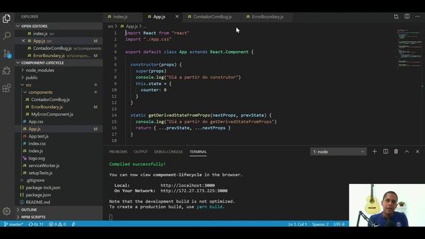This screenshot has width=425, height=239.
Task: Maximize the terminal panel size
Action: (x=406, y=152)
